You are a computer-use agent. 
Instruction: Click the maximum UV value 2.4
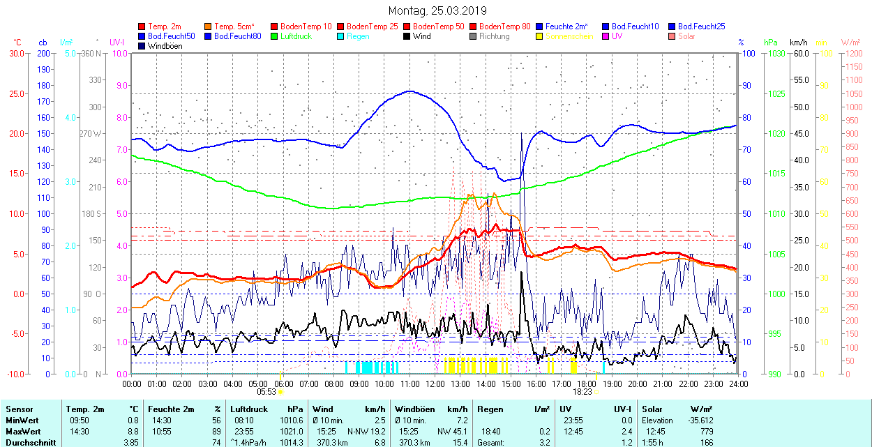(626, 432)
